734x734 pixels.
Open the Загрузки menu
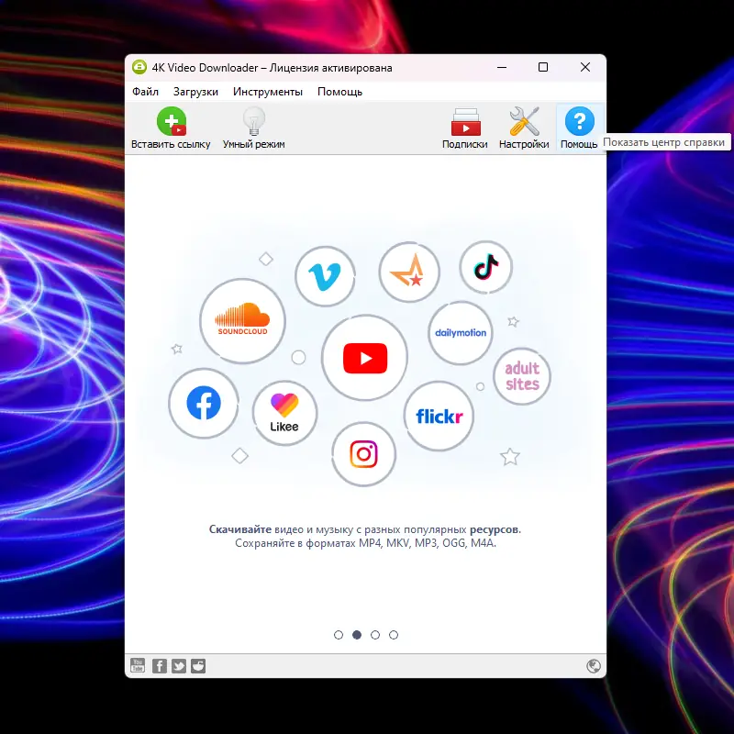click(197, 92)
